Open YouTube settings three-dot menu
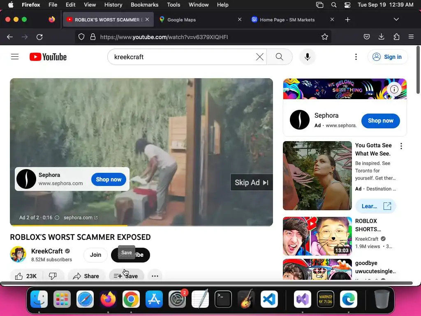421x316 pixels. pyautogui.click(x=356, y=57)
